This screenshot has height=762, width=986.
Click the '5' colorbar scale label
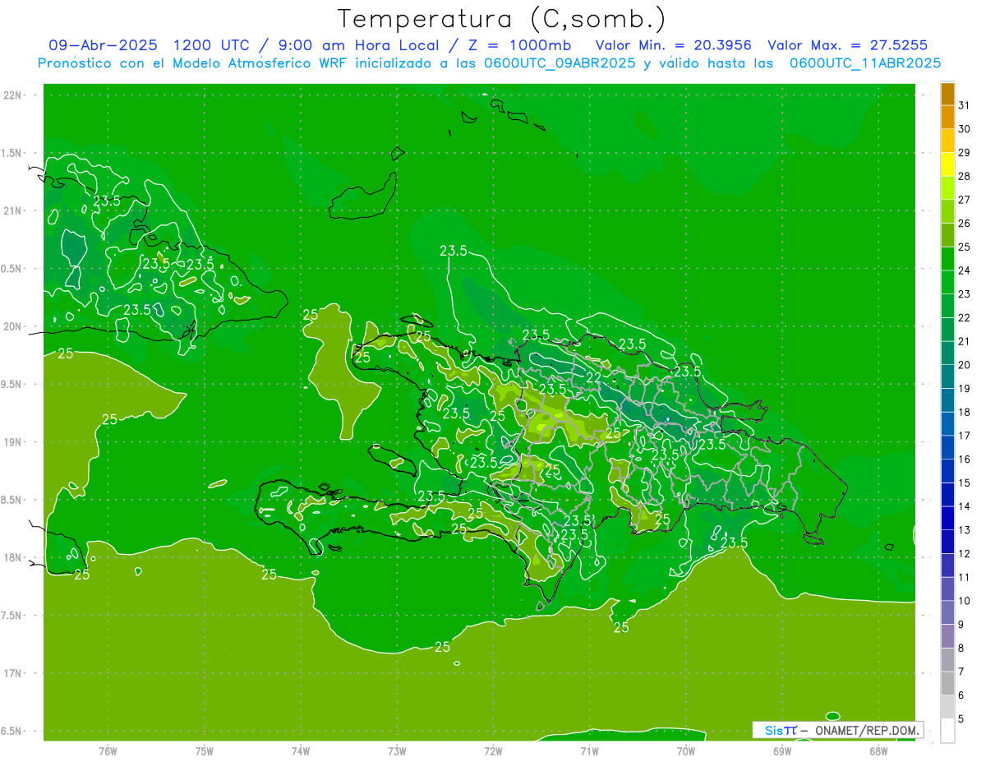coord(962,719)
